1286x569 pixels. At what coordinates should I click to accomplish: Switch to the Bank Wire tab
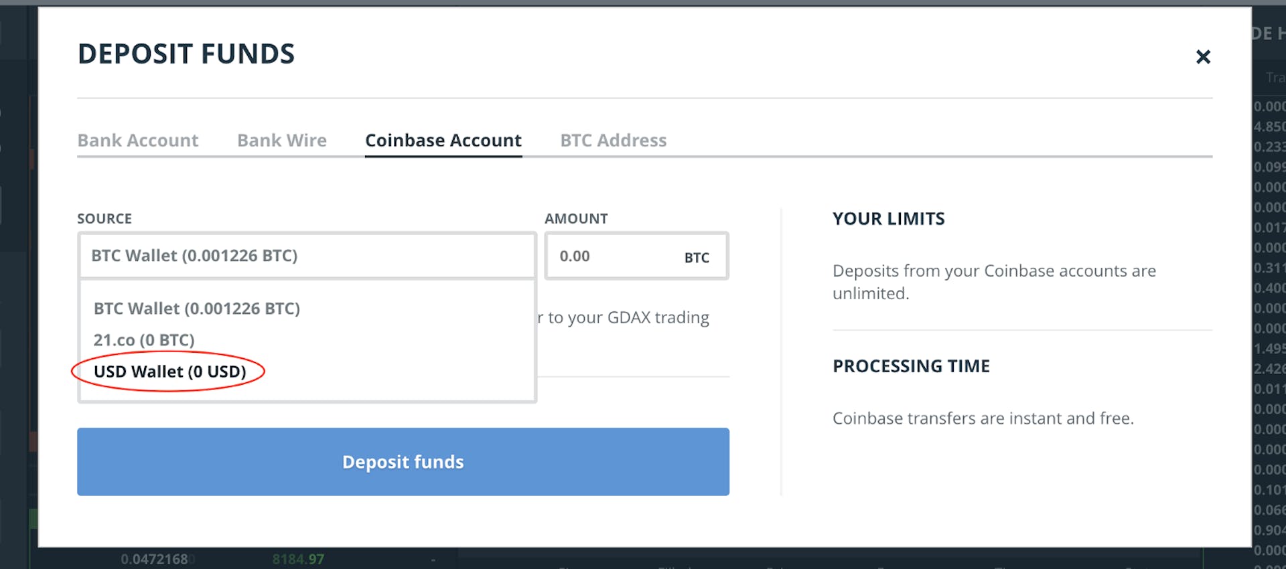pyautogui.click(x=281, y=140)
